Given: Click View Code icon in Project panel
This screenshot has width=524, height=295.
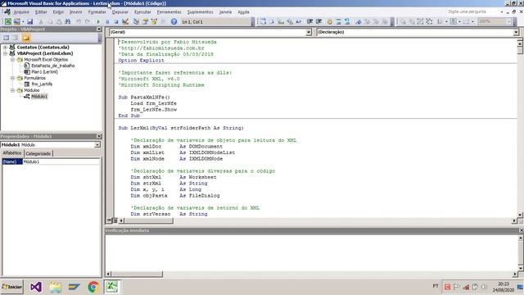Looking at the screenshot, I should (6, 38).
